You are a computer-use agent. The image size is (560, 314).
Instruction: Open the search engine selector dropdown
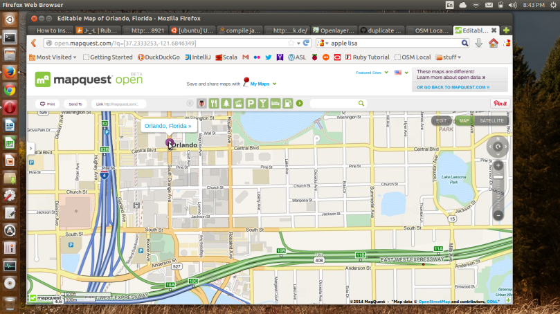[323, 43]
